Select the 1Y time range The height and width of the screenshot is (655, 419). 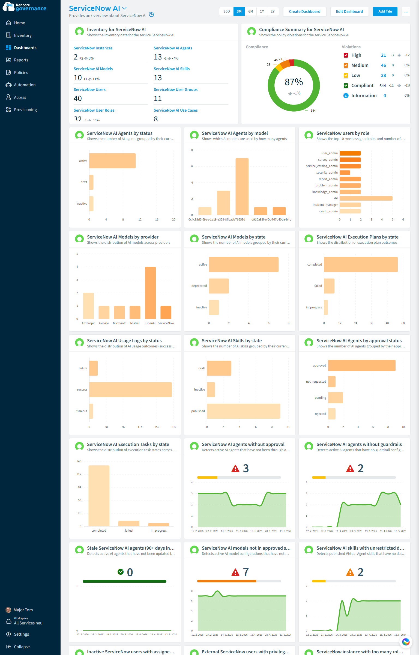pos(262,11)
